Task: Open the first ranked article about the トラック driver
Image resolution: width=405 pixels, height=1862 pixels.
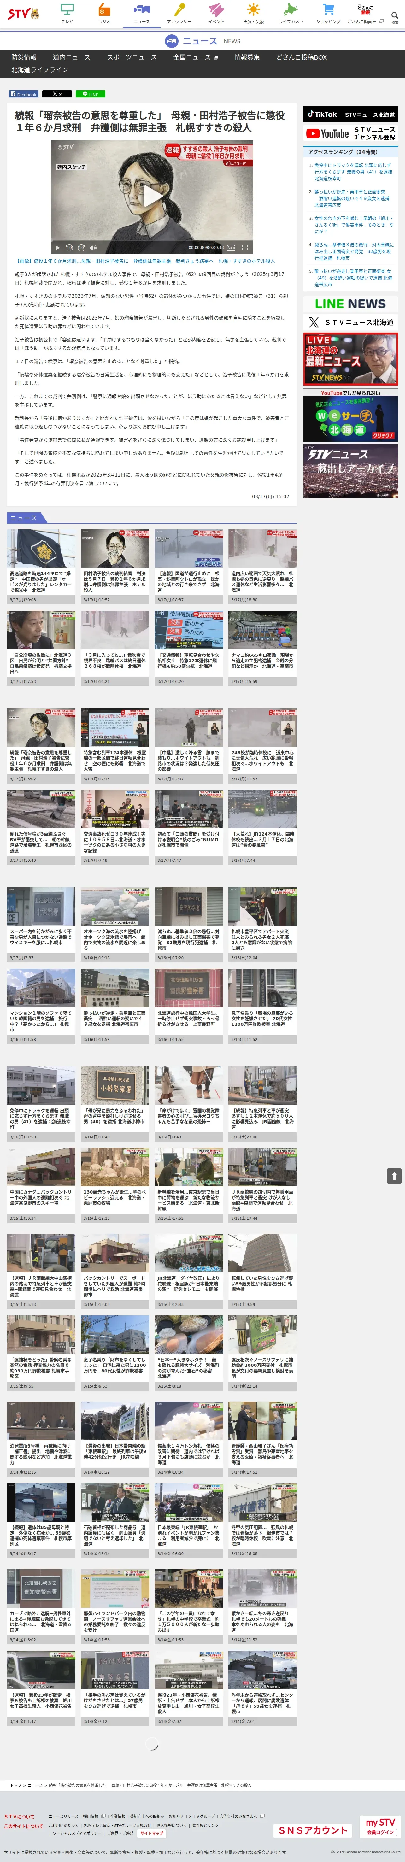Action: [353, 172]
